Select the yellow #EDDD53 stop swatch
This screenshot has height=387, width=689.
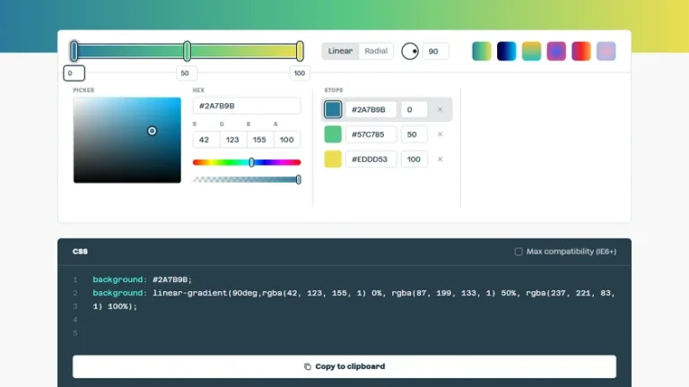point(333,159)
